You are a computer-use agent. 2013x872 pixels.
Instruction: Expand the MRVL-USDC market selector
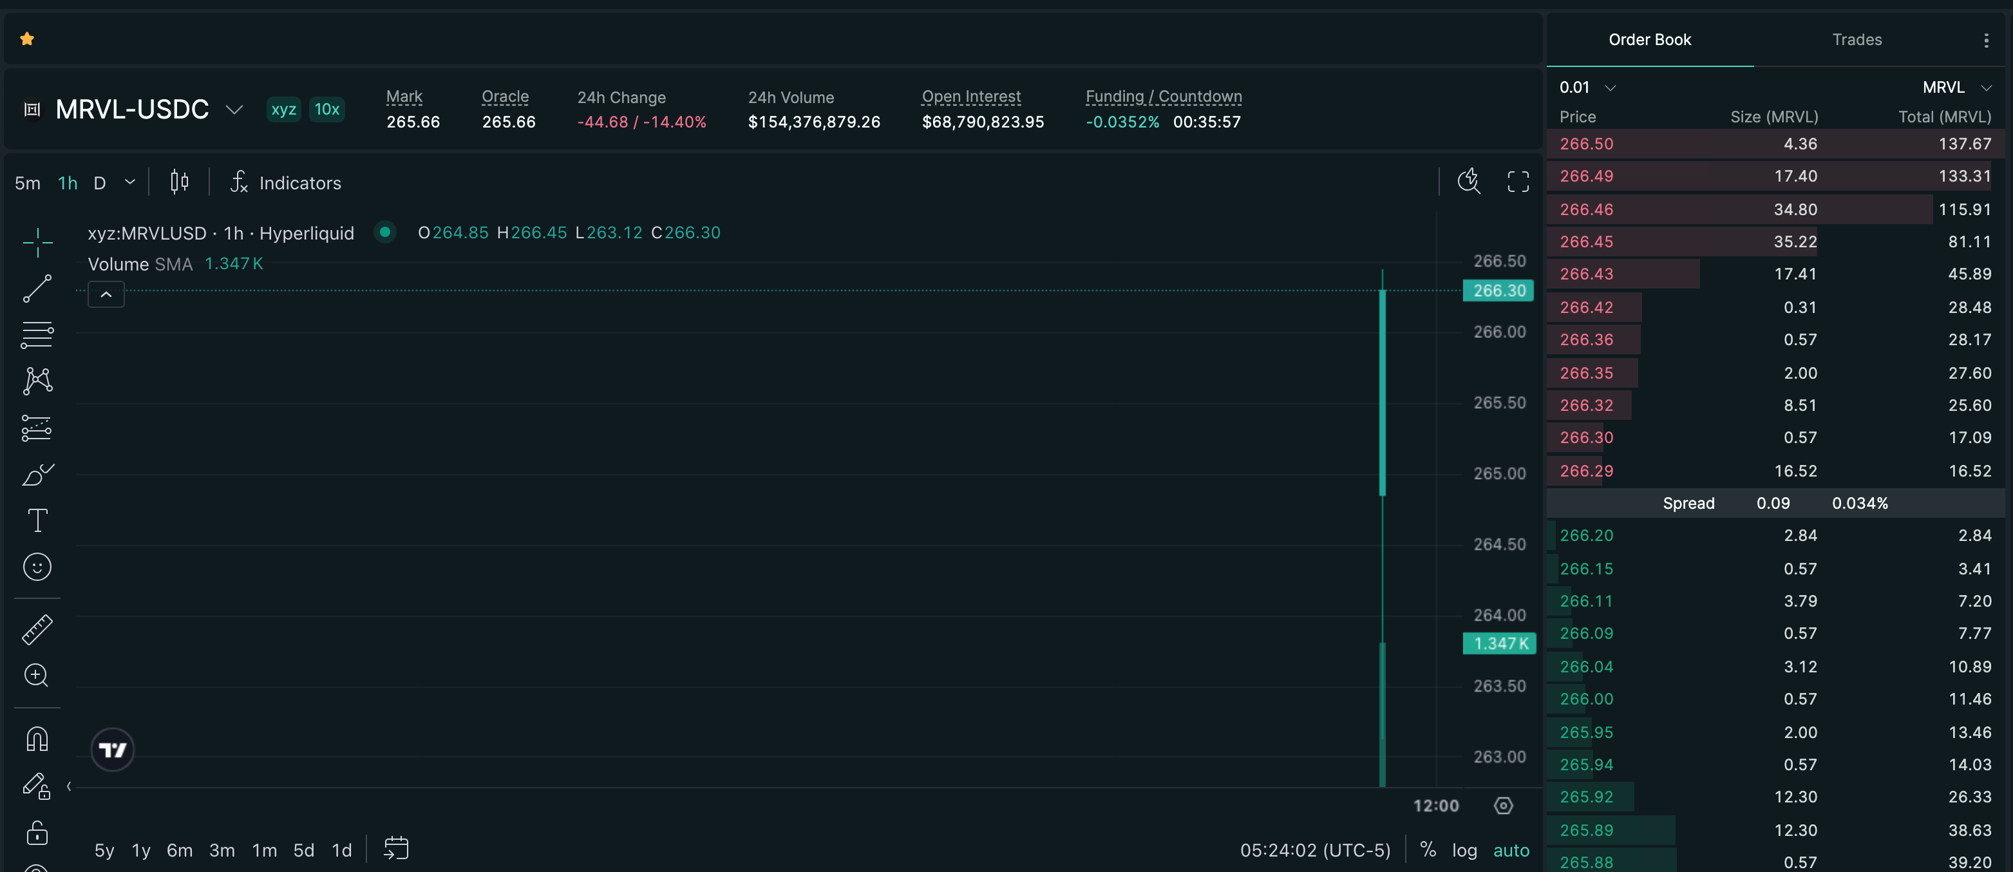[x=234, y=109]
